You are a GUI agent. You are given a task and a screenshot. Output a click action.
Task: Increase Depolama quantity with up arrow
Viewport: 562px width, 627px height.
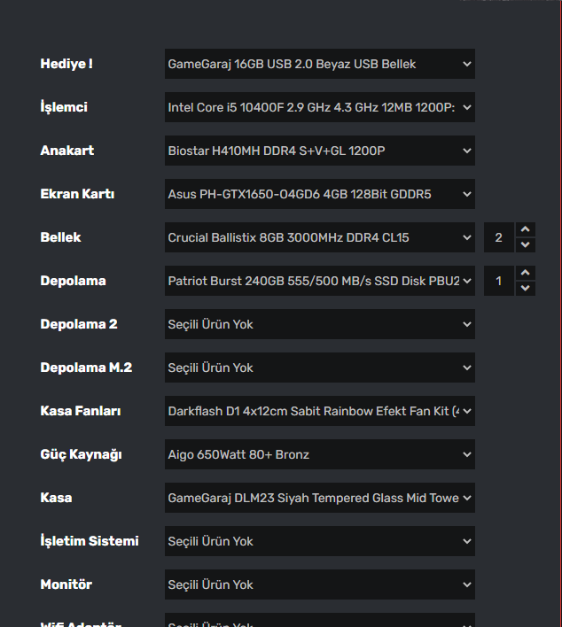coord(526,273)
